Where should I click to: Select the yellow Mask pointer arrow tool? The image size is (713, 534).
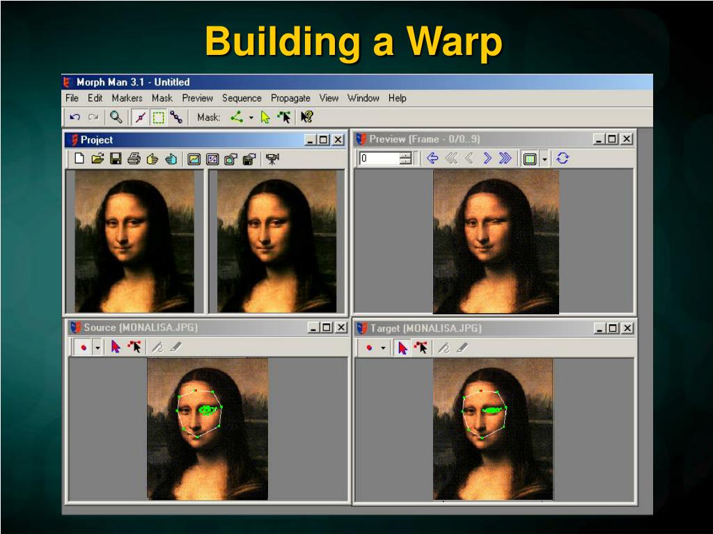tap(265, 118)
